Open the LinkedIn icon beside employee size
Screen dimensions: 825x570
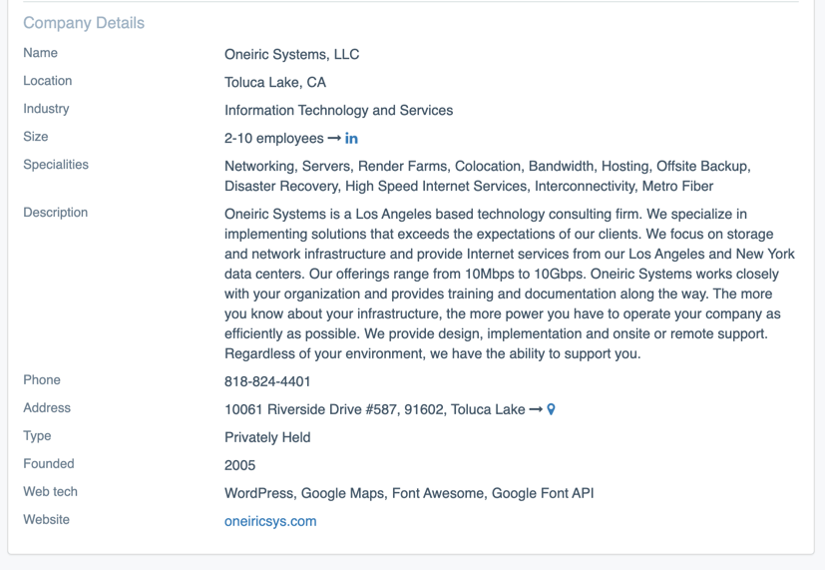[x=351, y=139]
